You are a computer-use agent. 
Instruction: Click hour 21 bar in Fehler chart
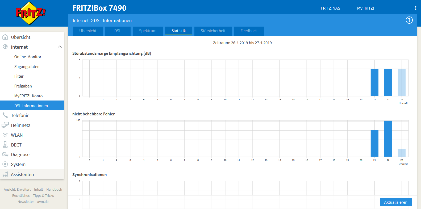[374, 143]
